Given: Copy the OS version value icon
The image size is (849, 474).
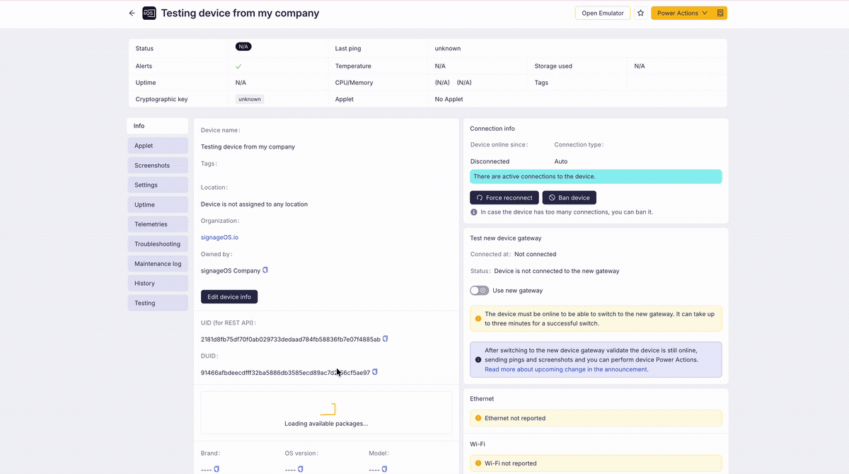Looking at the screenshot, I should click(301, 469).
